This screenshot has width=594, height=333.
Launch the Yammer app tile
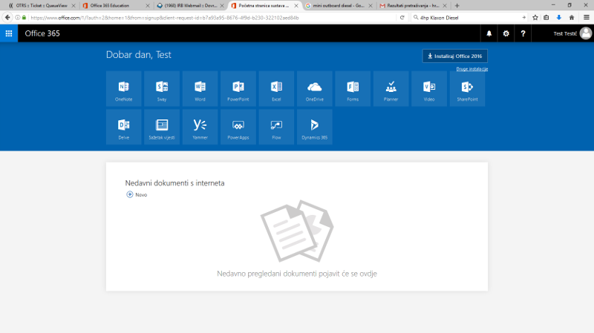coord(200,128)
